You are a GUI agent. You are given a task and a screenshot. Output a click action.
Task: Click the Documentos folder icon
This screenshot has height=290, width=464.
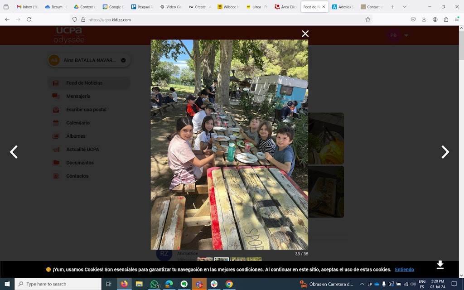click(x=56, y=163)
